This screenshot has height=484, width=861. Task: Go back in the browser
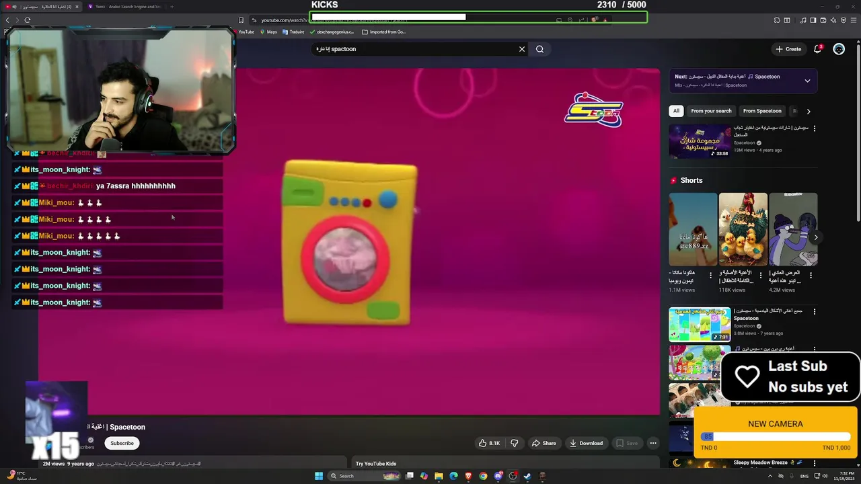tap(7, 20)
